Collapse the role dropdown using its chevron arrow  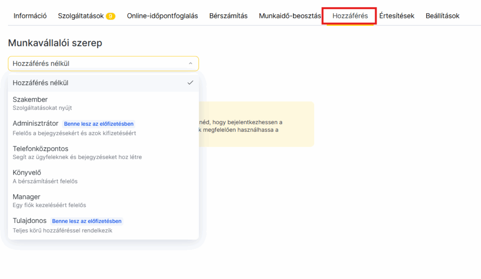pos(190,64)
